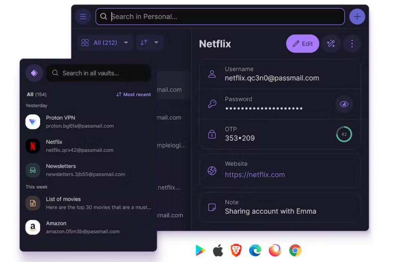Click the Firefox browser icon
Viewport: 393px width, 262px height.
[275, 250]
